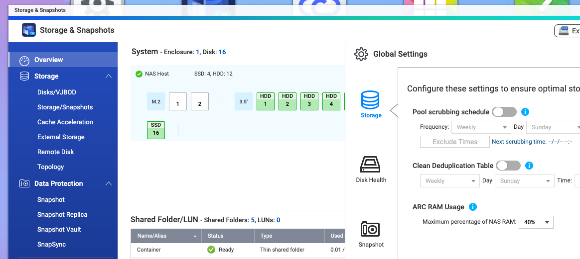The width and height of the screenshot is (580, 259).
Task: Click the Shared Folders count link
Action: pos(253,220)
